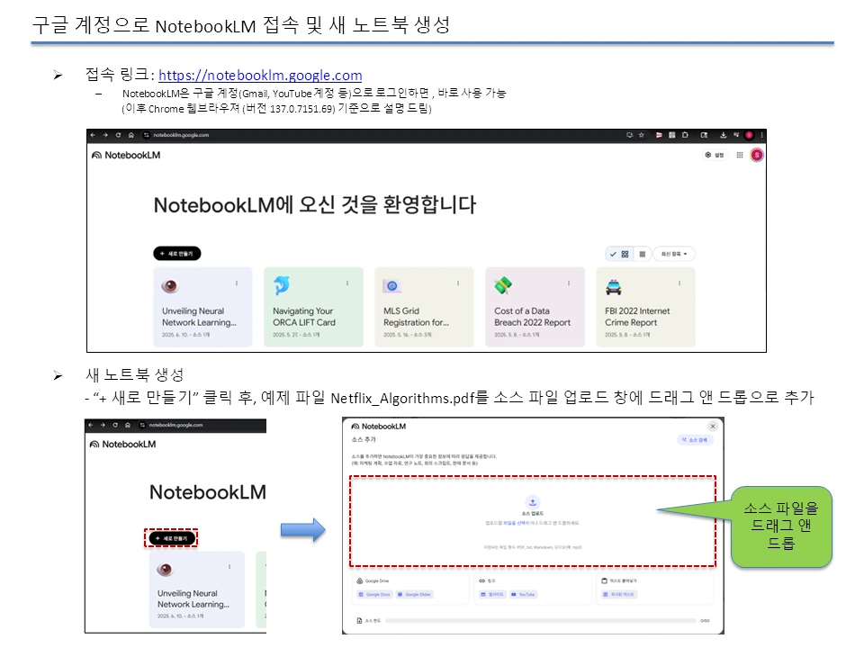Close the 소스 추가 dialog with the X
Image resolution: width=864 pixels, height=648 pixels.
coord(713,427)
